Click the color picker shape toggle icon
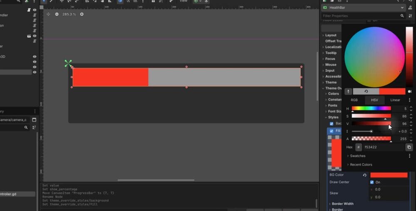This screenshot has width=416, height=211. 410,91
